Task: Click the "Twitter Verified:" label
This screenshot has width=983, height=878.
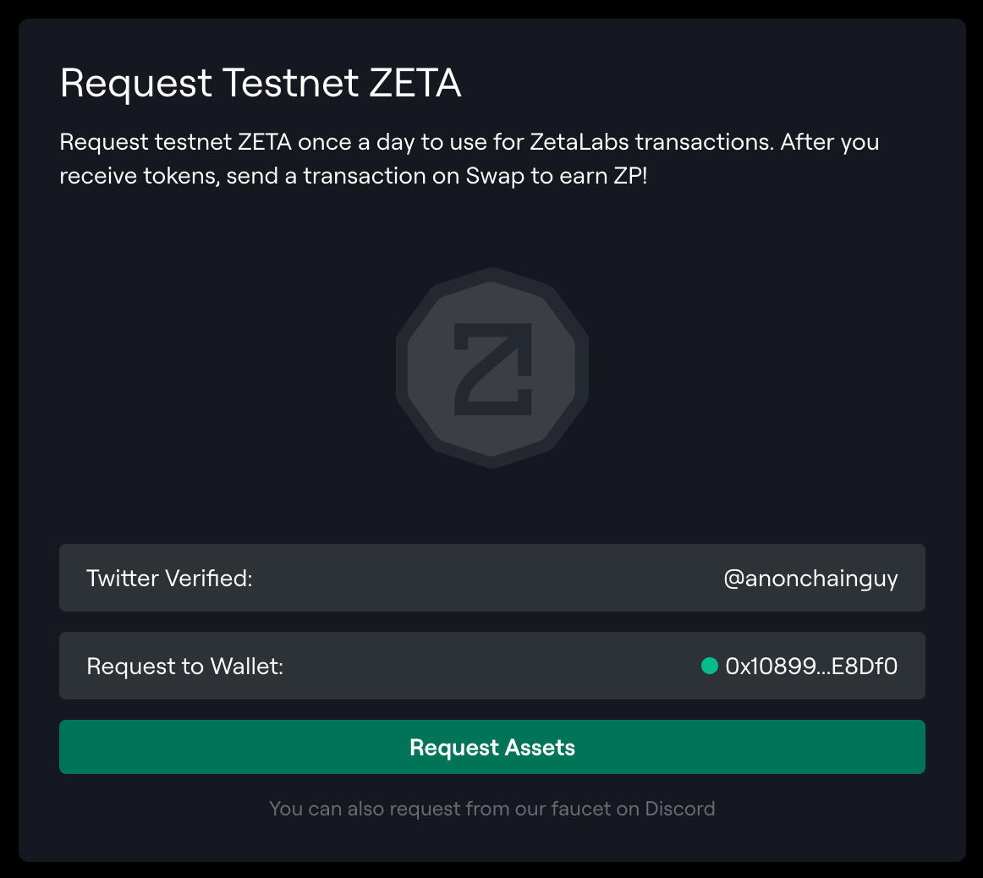Action: [169, 579]
